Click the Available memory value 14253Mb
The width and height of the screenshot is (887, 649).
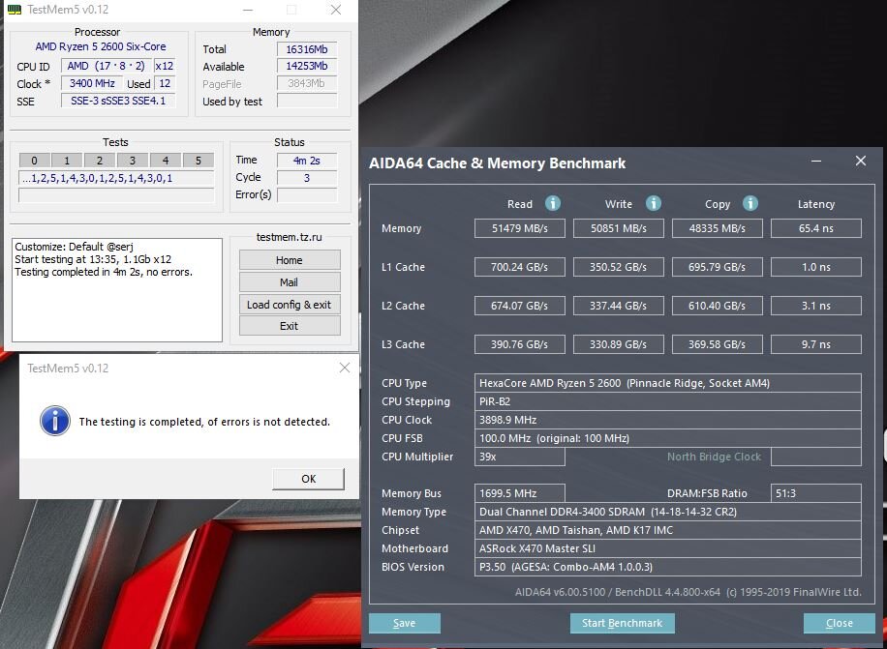[307, 66]
